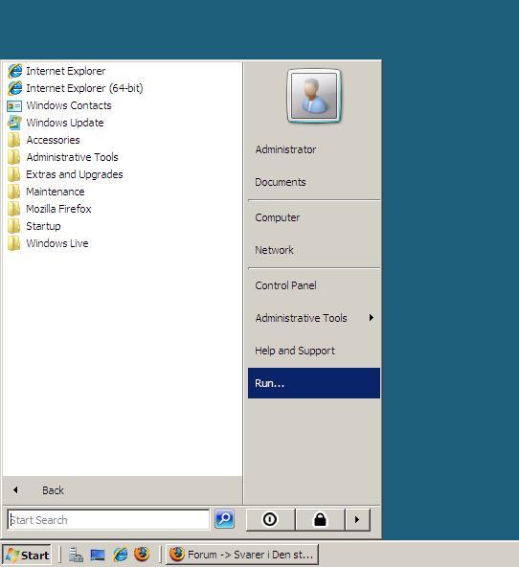Click the Show Desktop quick launch icon

(98, 555)
